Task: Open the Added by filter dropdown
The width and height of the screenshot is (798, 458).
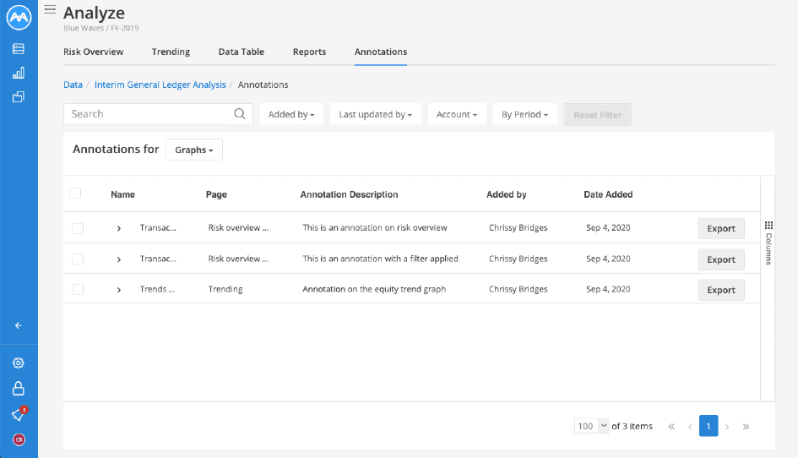Action: (x=291, y=115)
